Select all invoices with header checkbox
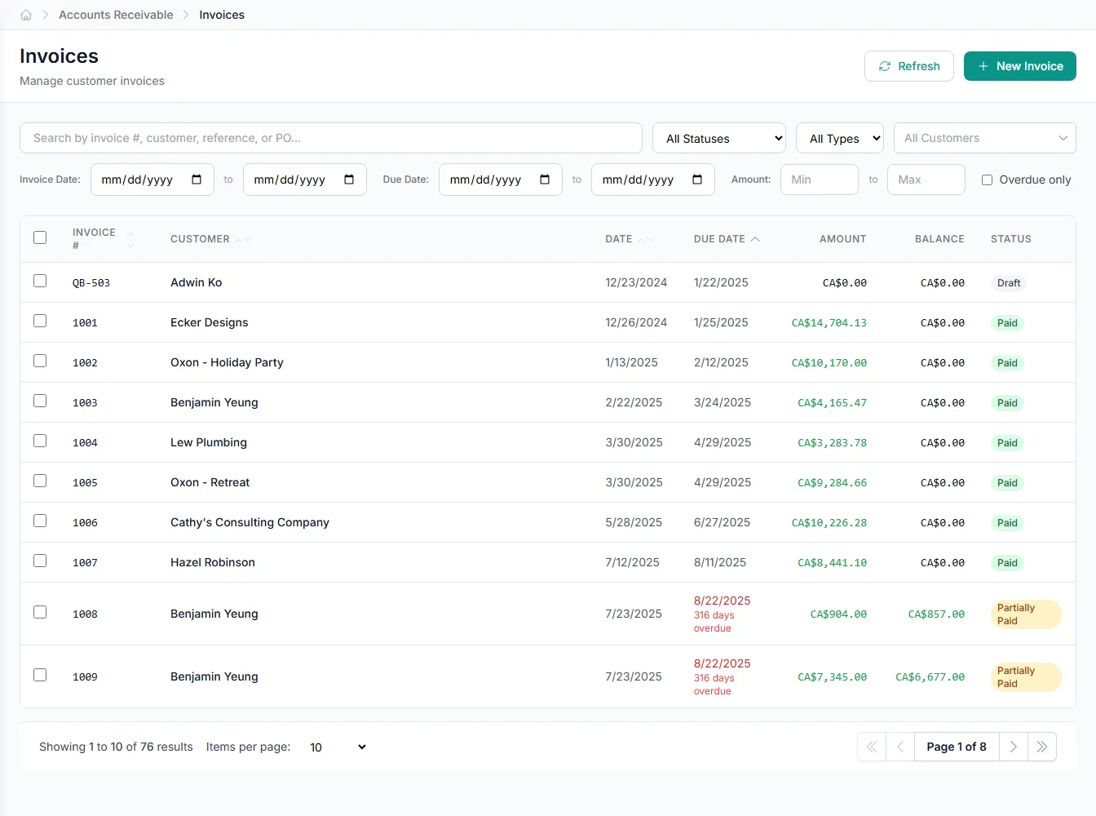The width and height of the screenshot is (1096, 816). pyautogui.click(x=40, y=237)
